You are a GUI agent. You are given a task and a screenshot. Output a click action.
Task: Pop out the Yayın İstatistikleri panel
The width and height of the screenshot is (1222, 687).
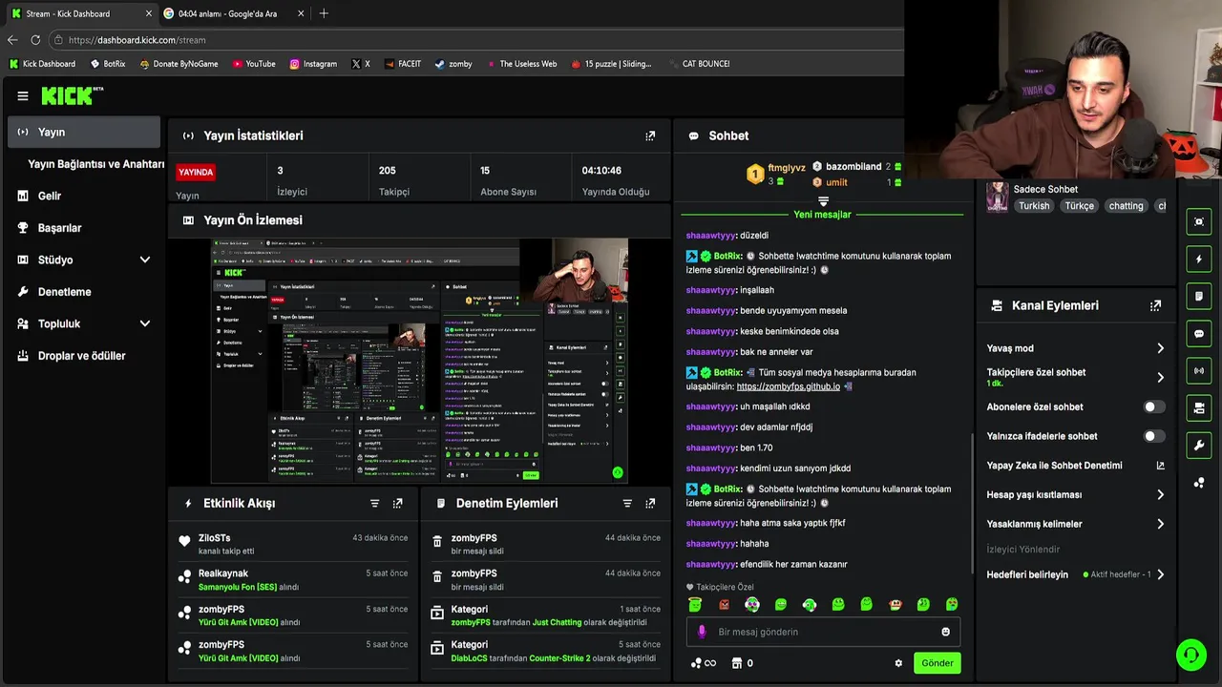pos(650,135)
